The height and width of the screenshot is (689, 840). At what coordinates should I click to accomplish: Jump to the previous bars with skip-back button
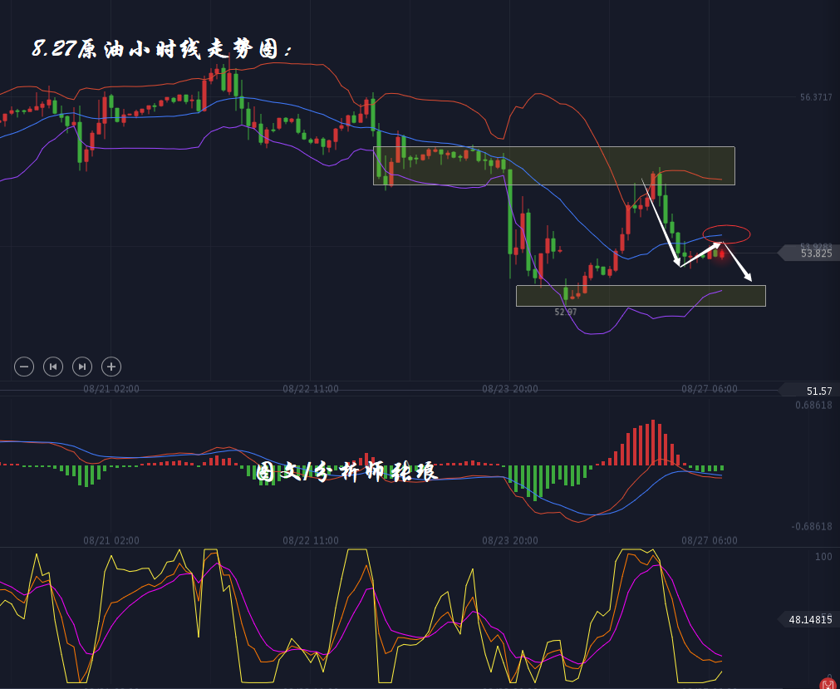coord(53,366)
